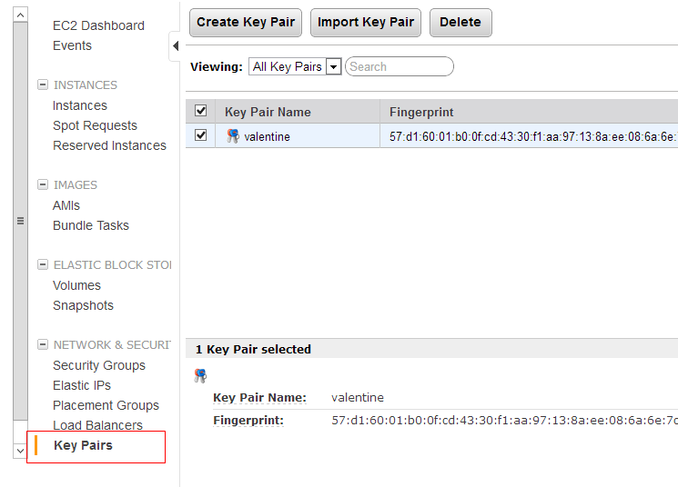Image resolution: width=678 pixels, height=487 pixels.
Task: Sort by Fingerprint column header
Action: pyautogui.click(x=421, y=112)
